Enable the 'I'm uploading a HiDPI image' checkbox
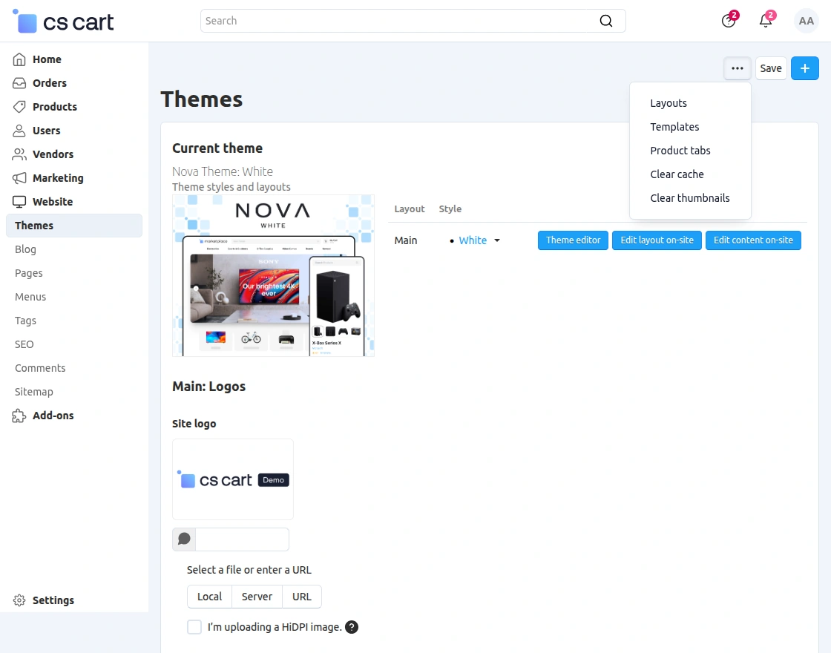This screenshot has width=831, height=653. [194, 627]
